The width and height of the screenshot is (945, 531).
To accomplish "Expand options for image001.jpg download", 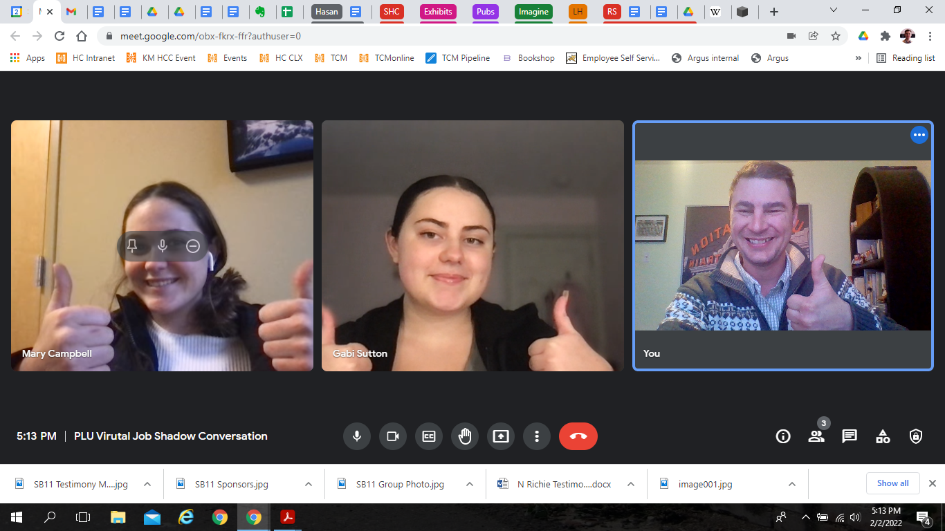I will point(792,484).
